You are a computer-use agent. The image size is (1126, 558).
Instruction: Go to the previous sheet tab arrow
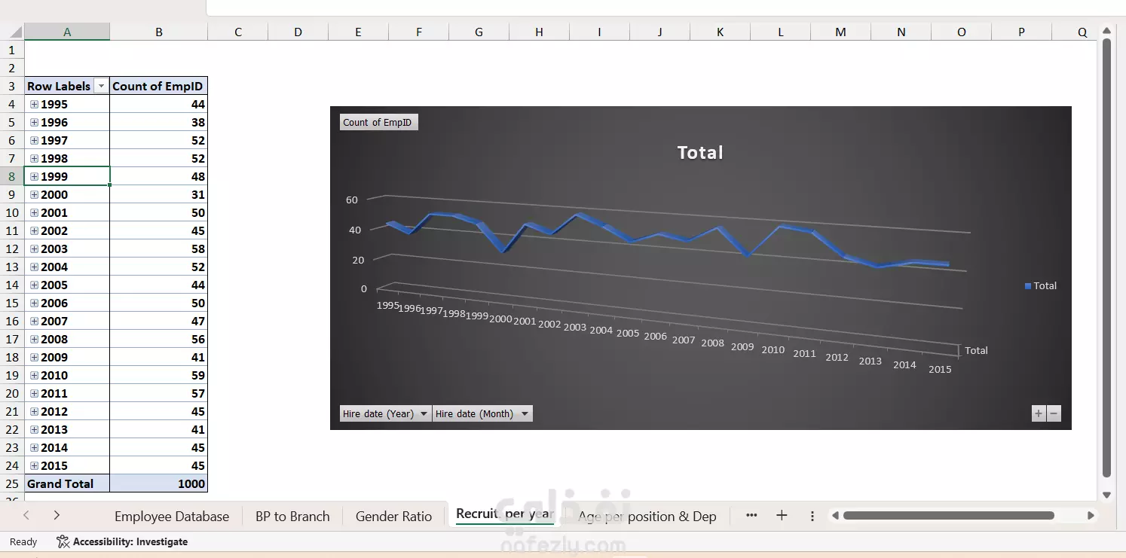coord(26,516)
